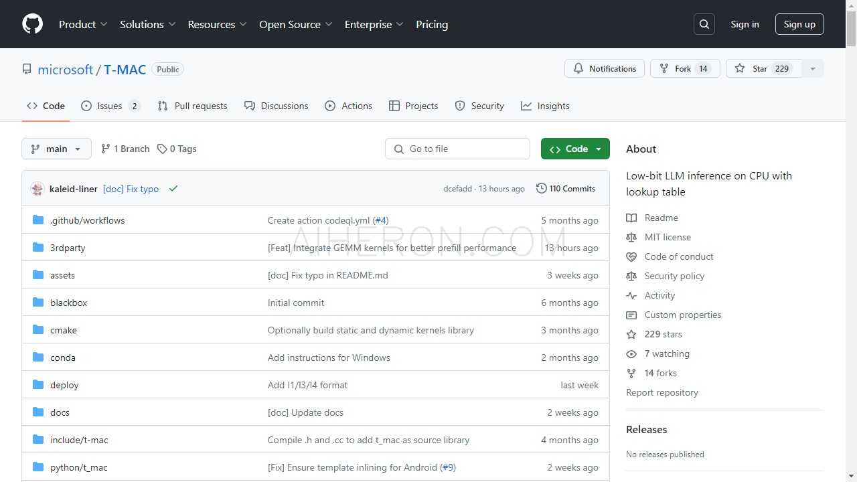Click the Readme book icon

tap(631, 218)
